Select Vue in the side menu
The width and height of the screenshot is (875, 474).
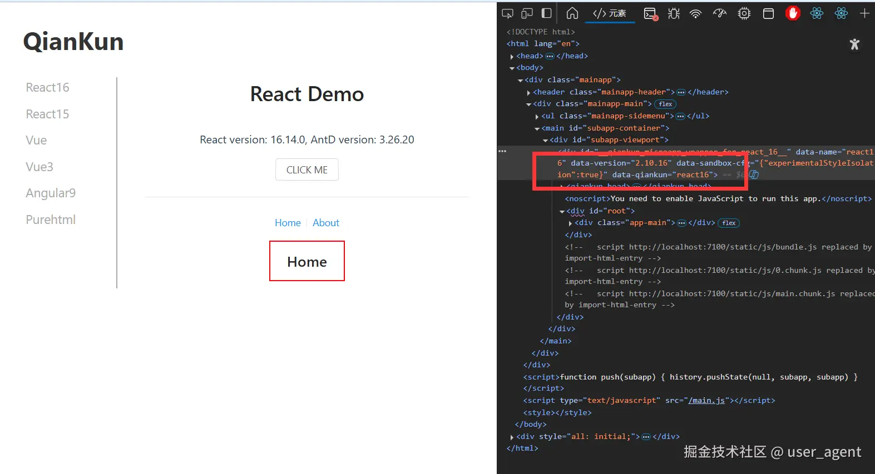pos(36,140)
